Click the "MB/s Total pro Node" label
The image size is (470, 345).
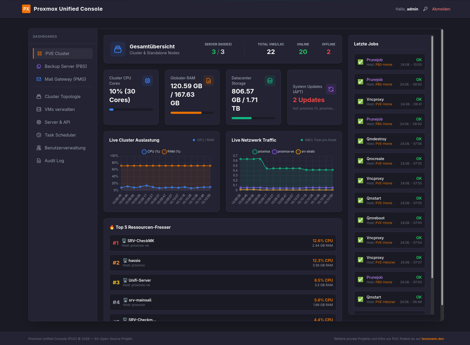pyautogui.click(x=321, y=140)
